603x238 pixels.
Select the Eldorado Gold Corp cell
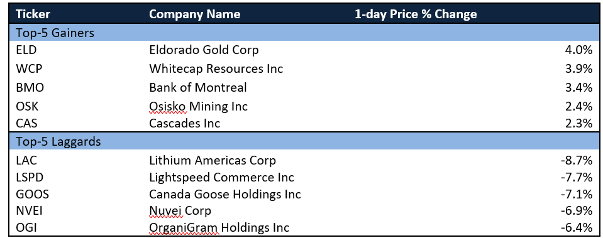204,50
